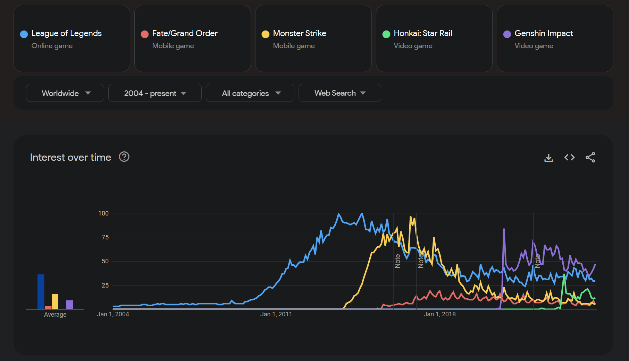Click League of Legends blue dot
Image resolution: width=629 pixels, height=361 pixels.
click(24, 34)
